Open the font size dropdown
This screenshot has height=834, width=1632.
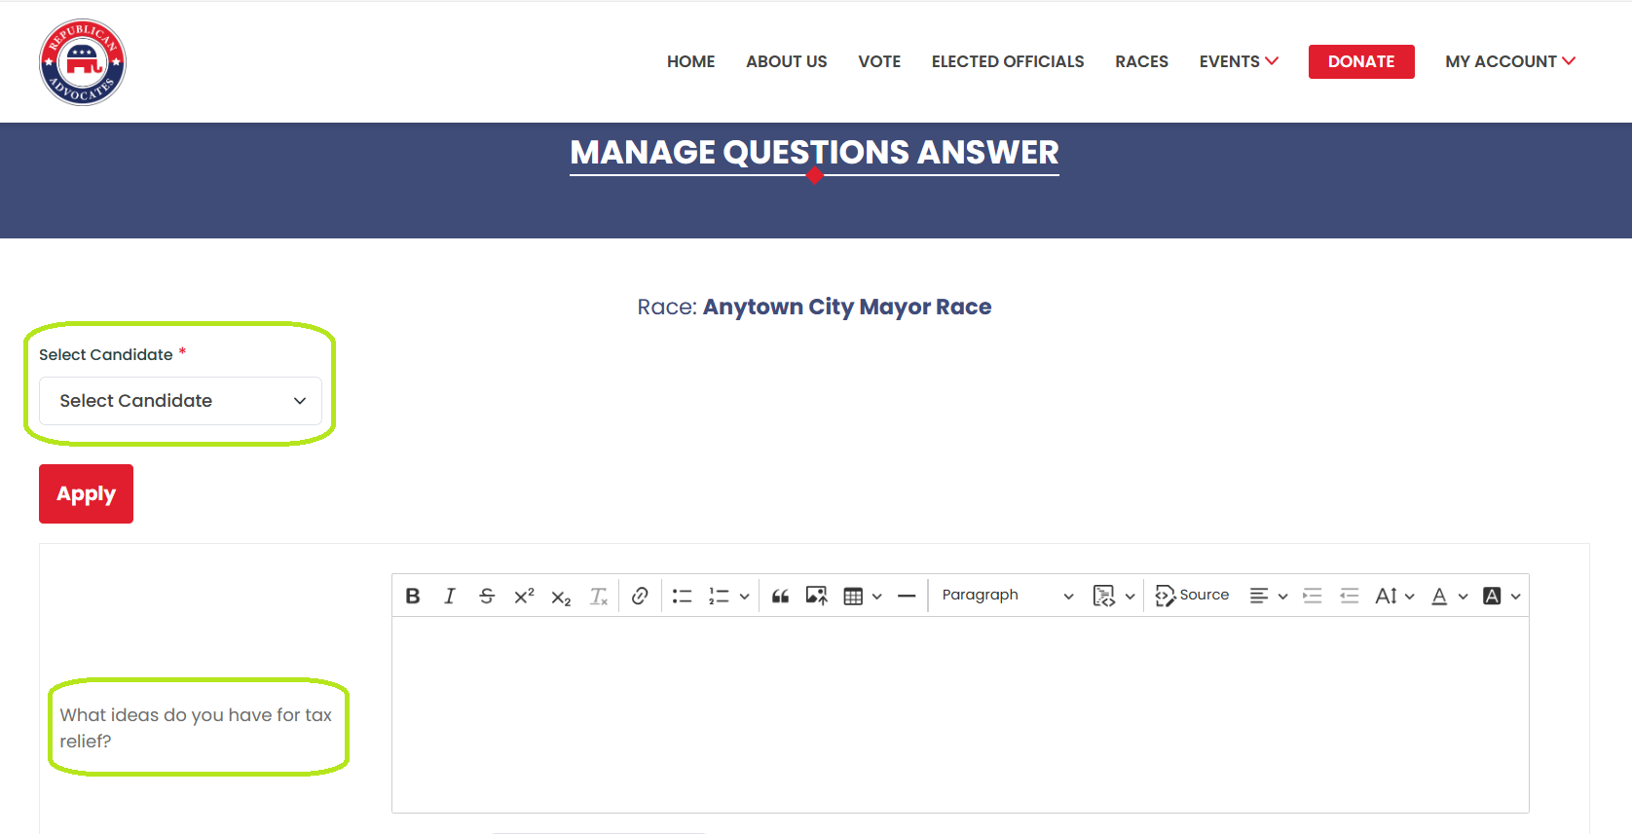1394,596
